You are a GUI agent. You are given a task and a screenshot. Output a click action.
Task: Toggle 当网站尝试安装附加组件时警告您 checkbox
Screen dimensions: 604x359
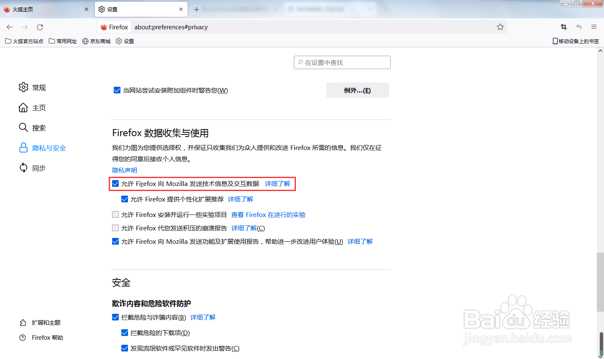pyautogui.click(x=117, y=90)
